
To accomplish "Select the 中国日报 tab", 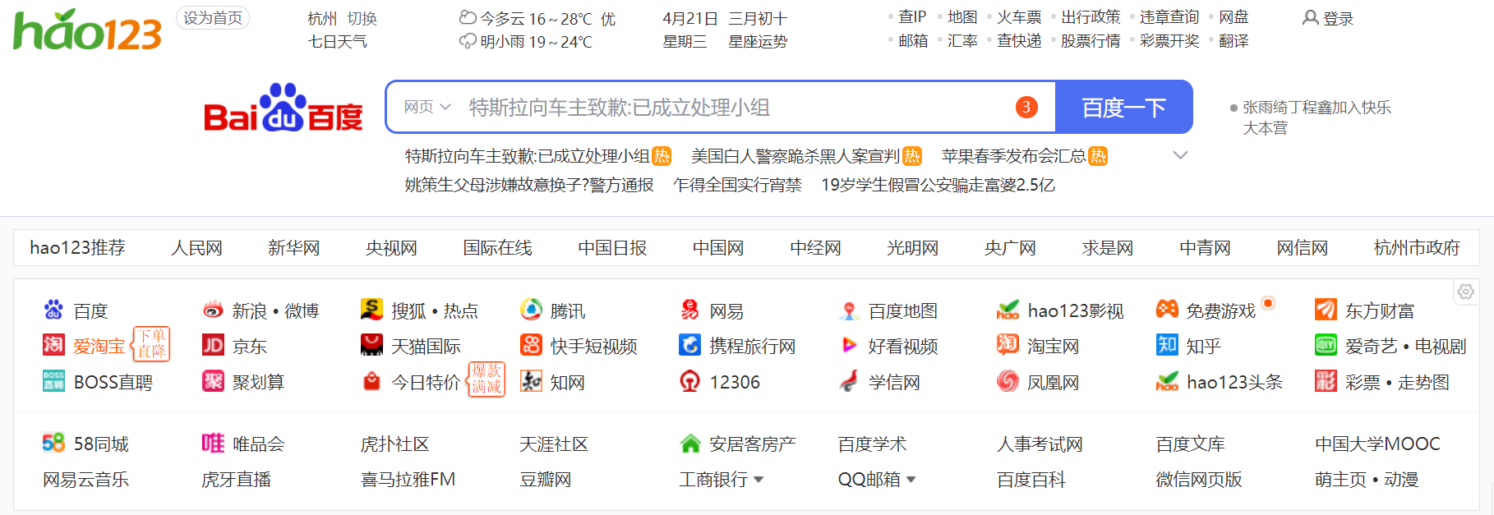I will click(612, 247).
